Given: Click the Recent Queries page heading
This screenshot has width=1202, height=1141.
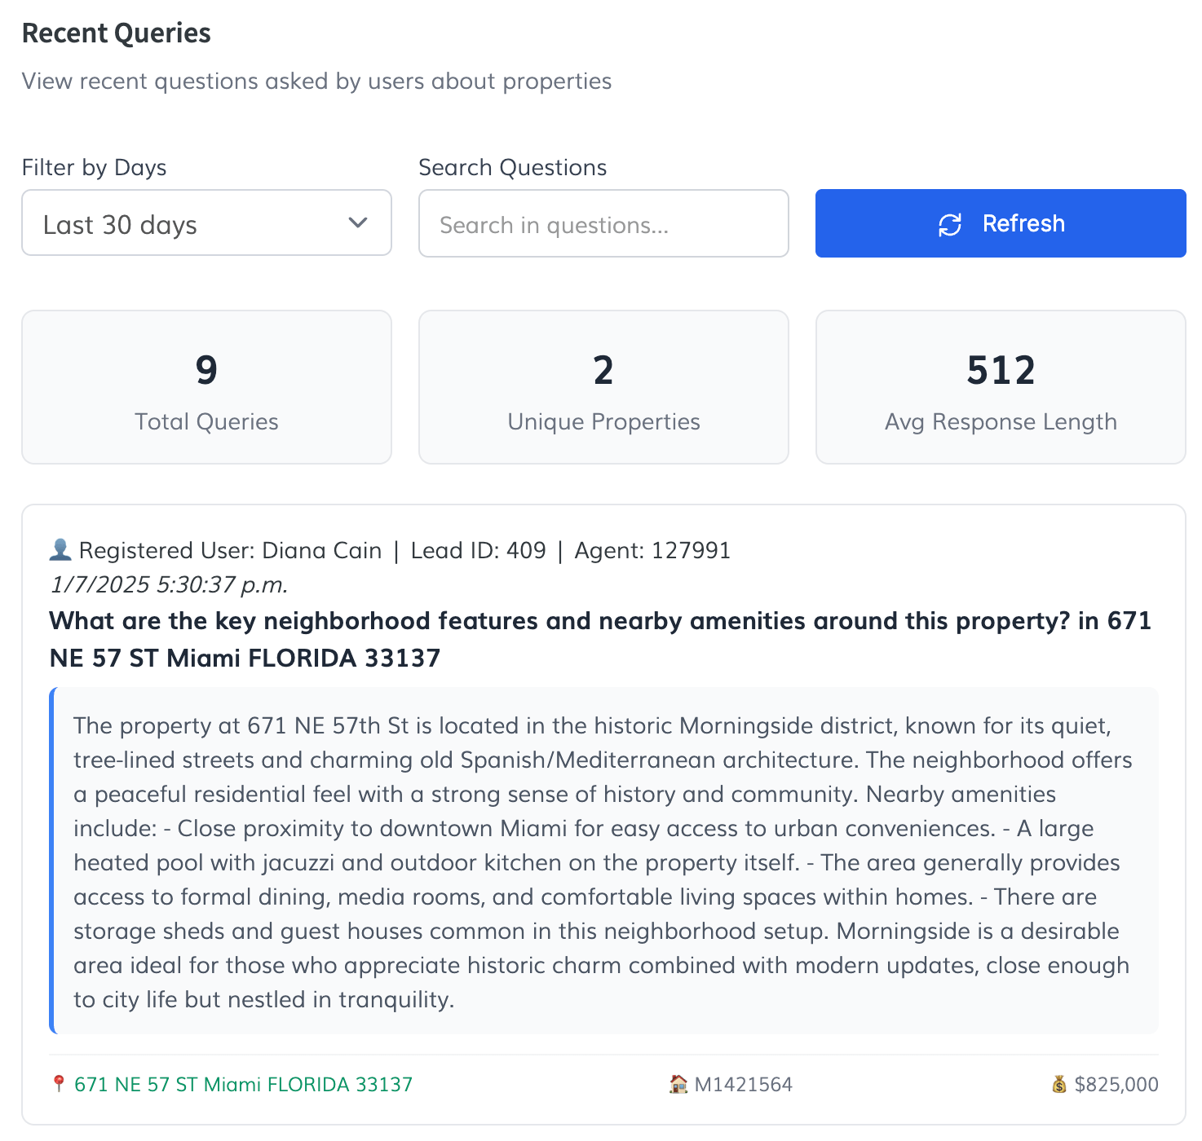Looking at the screenshot, I should click(117, 33).
